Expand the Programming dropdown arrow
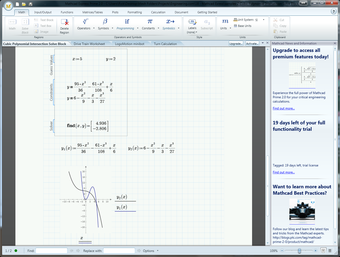The width and height of the screenshot is (340, 257). pyautogui.click(x=138, y=28)
